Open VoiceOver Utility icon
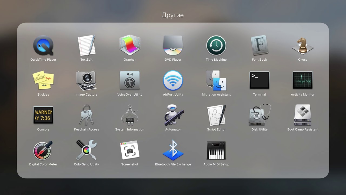 (130, 80)
